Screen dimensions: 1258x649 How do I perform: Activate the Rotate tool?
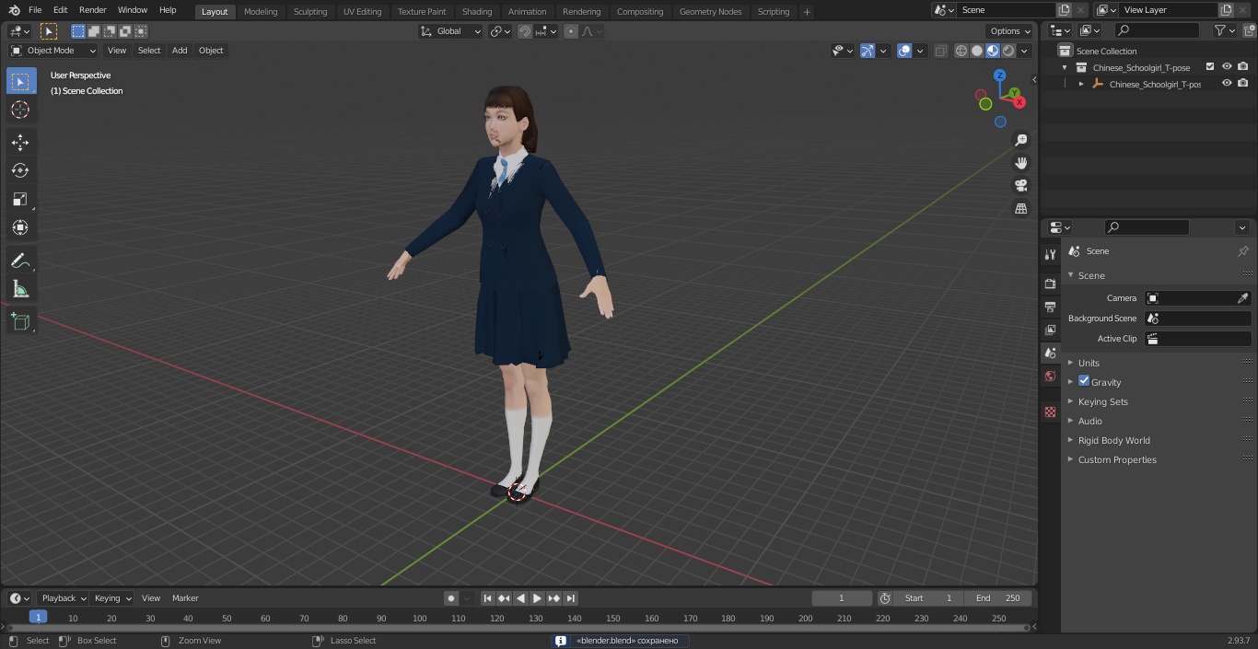click(20, 170)
